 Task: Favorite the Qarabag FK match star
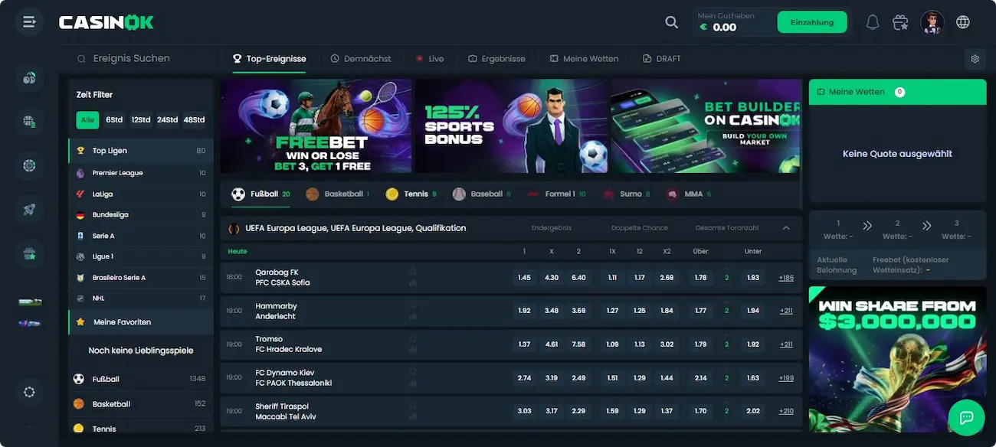pyautogui.click(x=413, y=272)
